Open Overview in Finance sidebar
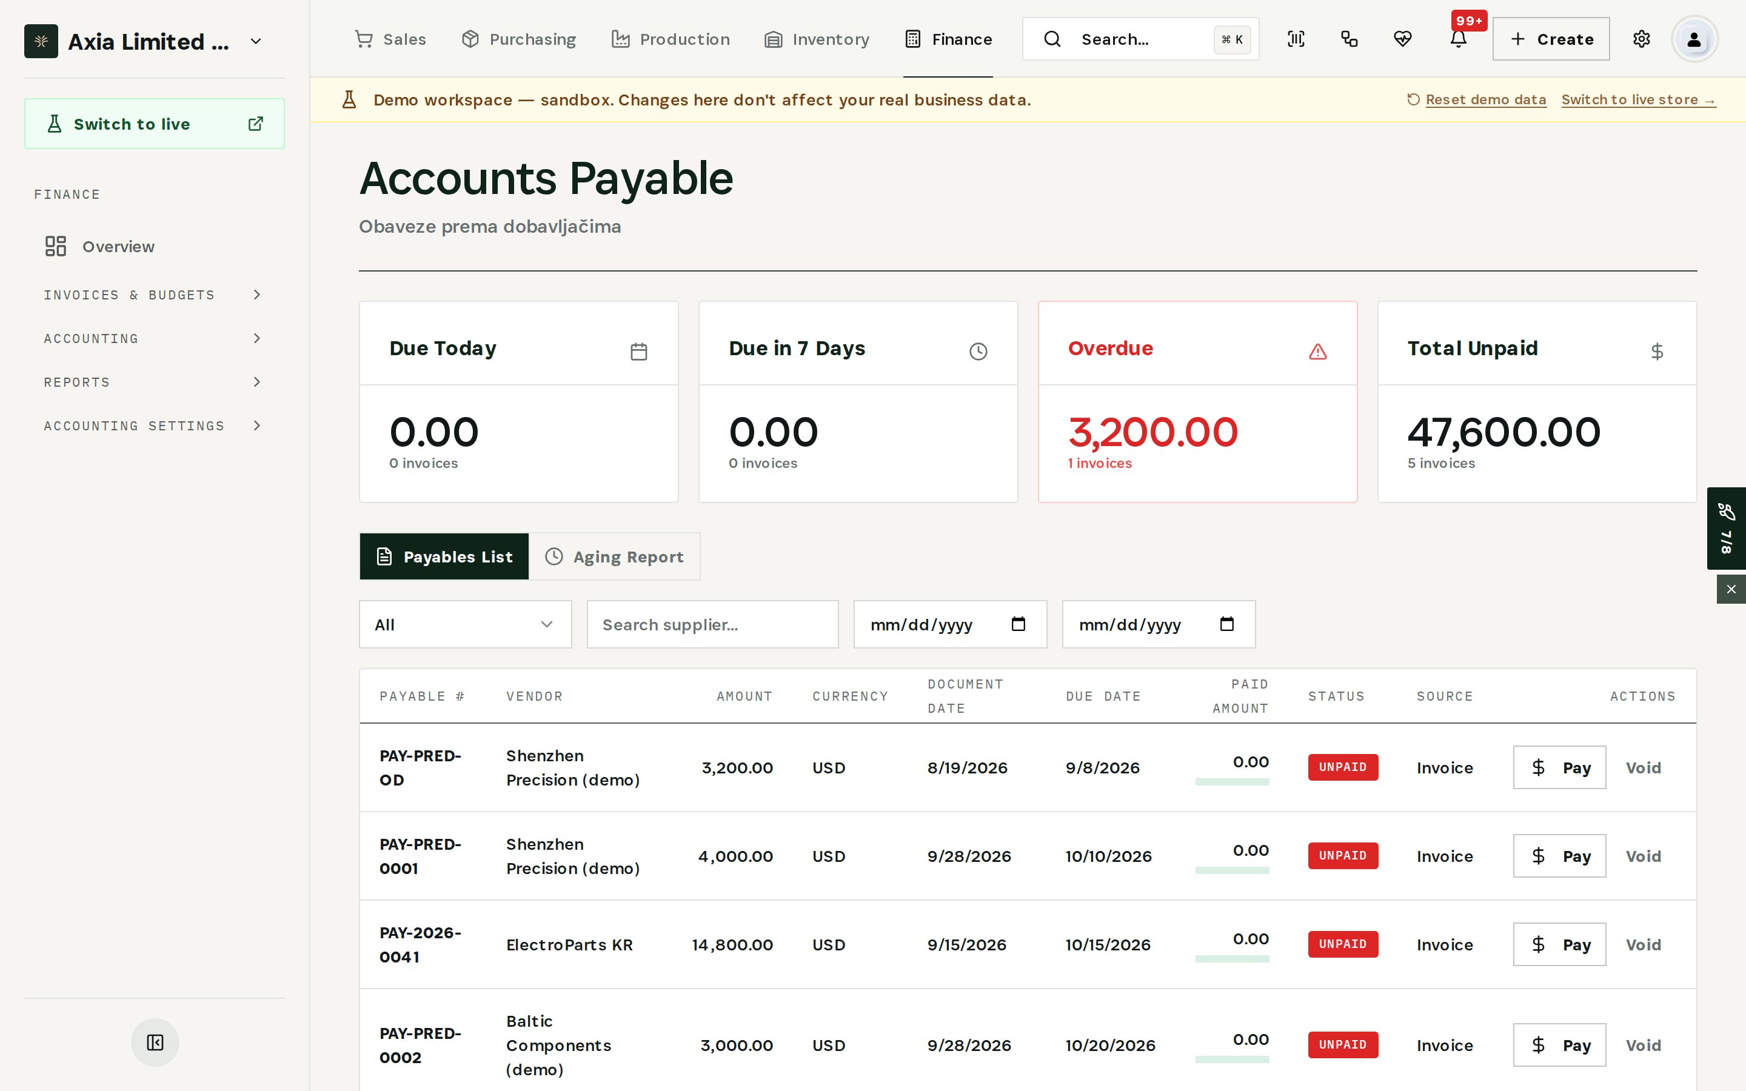Viewport: 1746px width, 1091px height. coord(155,247)
